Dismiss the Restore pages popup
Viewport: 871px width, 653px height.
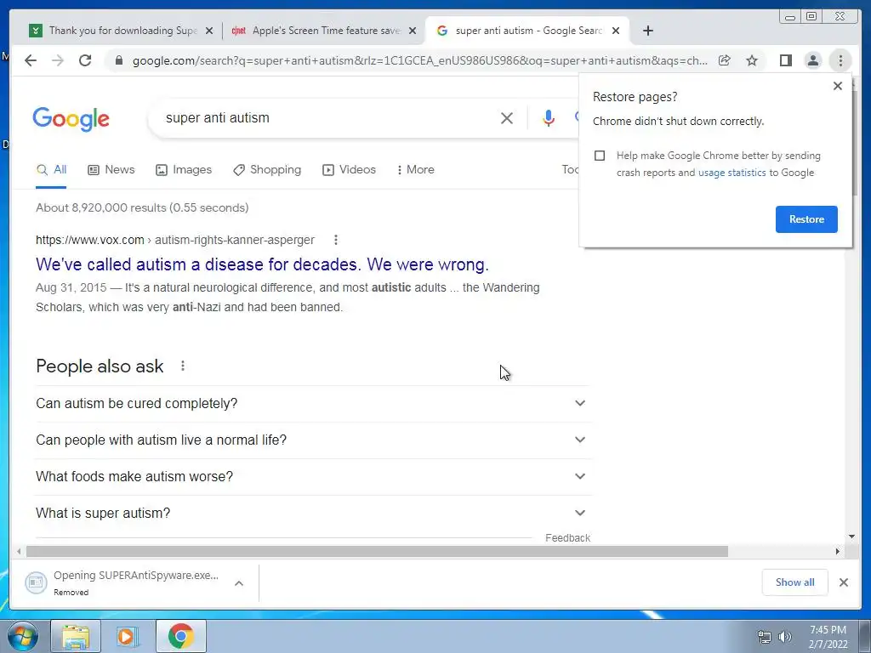pos(838,86)
